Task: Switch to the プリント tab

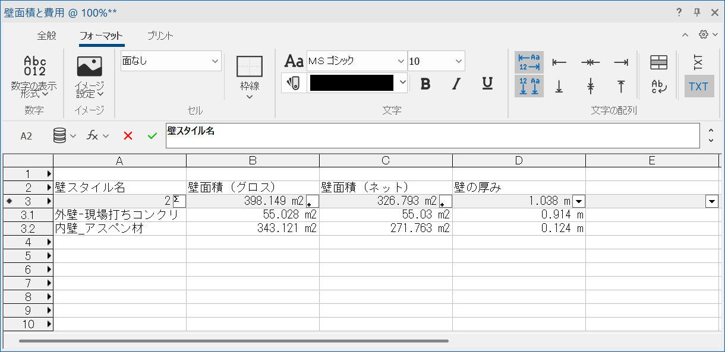Action: coord(160,36)
